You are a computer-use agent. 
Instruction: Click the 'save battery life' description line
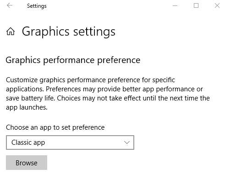pyautogui.click(x=108, y=98)
